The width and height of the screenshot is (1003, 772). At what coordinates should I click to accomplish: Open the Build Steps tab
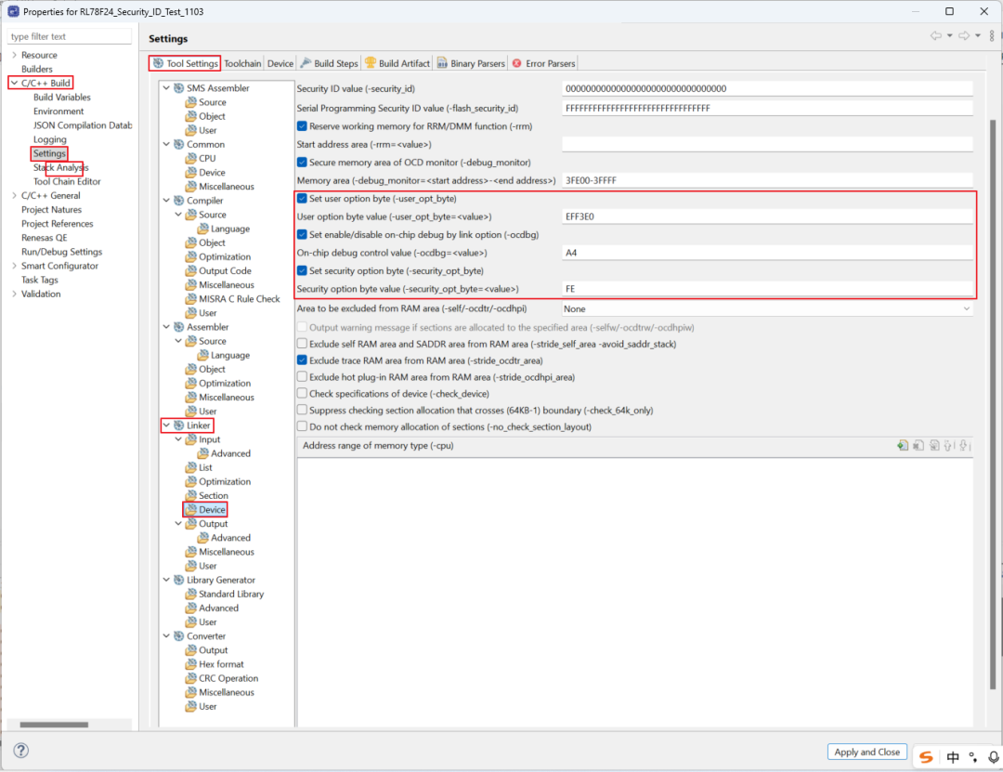point(330,63)
